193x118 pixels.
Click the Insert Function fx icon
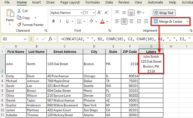(50, 39)
